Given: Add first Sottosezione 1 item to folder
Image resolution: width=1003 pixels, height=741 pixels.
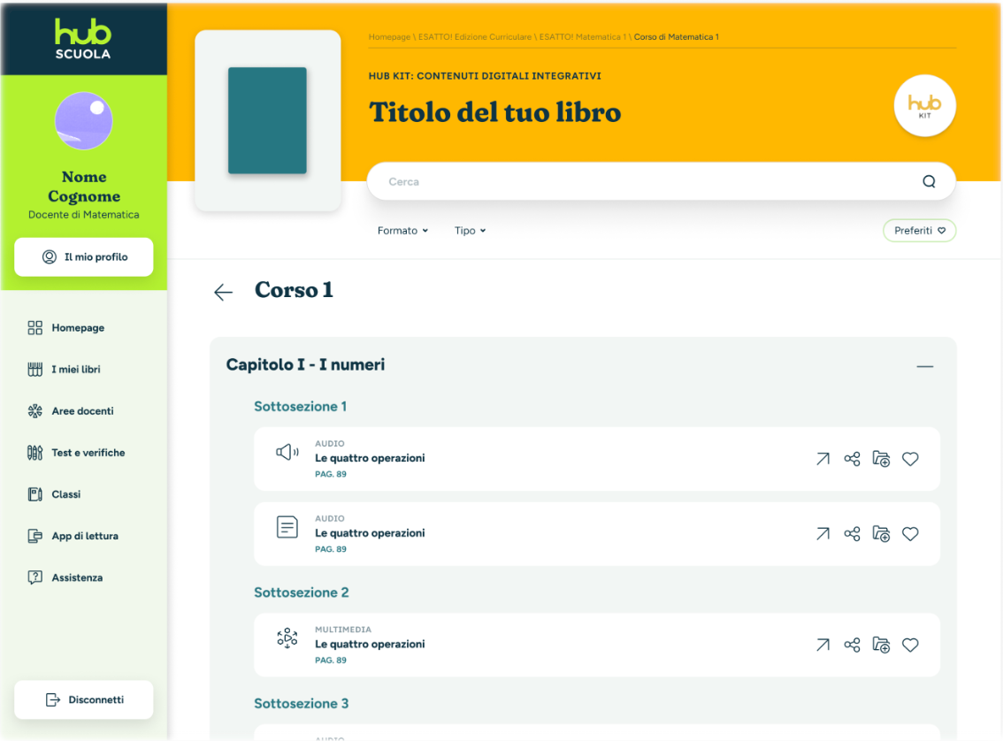Looking at the screenshot, I should [882, 459].
